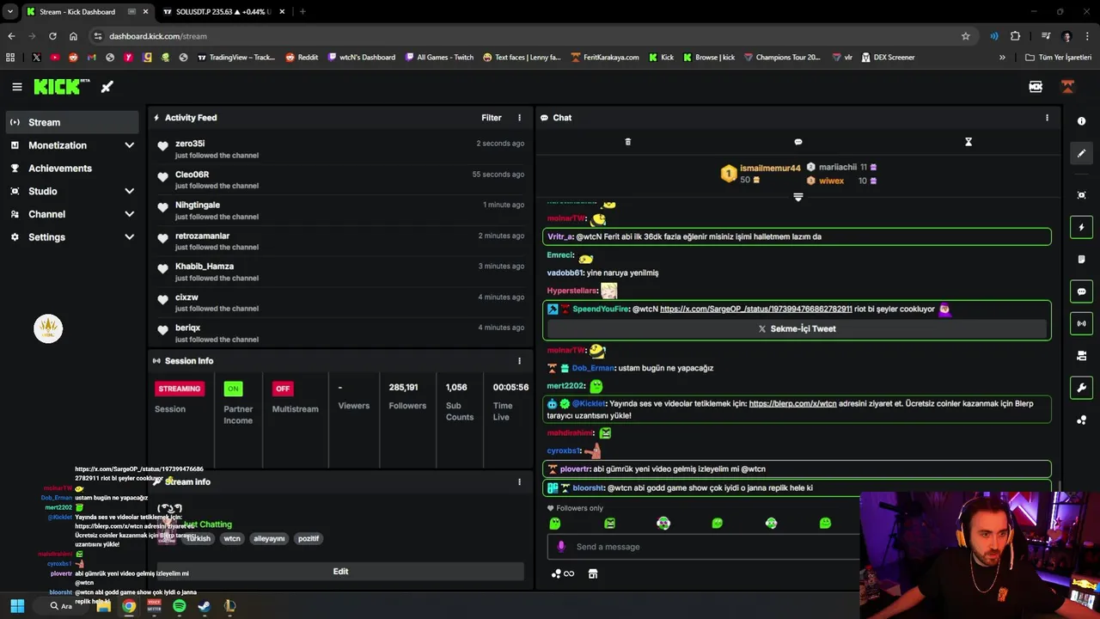Click the focus capture icon in right sidebar
The image size is (1100, 619).
[x=1081, y=195]
